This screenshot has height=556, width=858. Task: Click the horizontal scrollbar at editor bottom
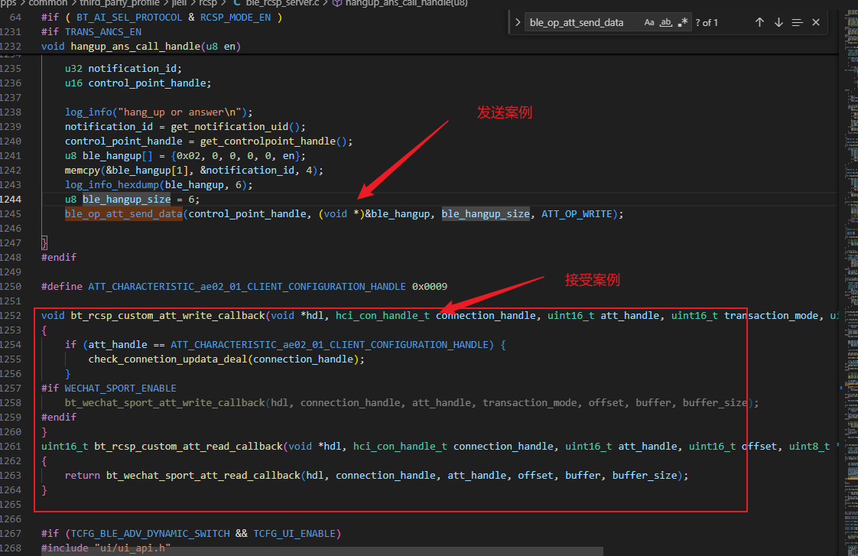(x=322, y=551)
